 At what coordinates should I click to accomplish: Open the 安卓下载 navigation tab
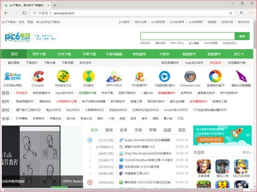point(64,54)
